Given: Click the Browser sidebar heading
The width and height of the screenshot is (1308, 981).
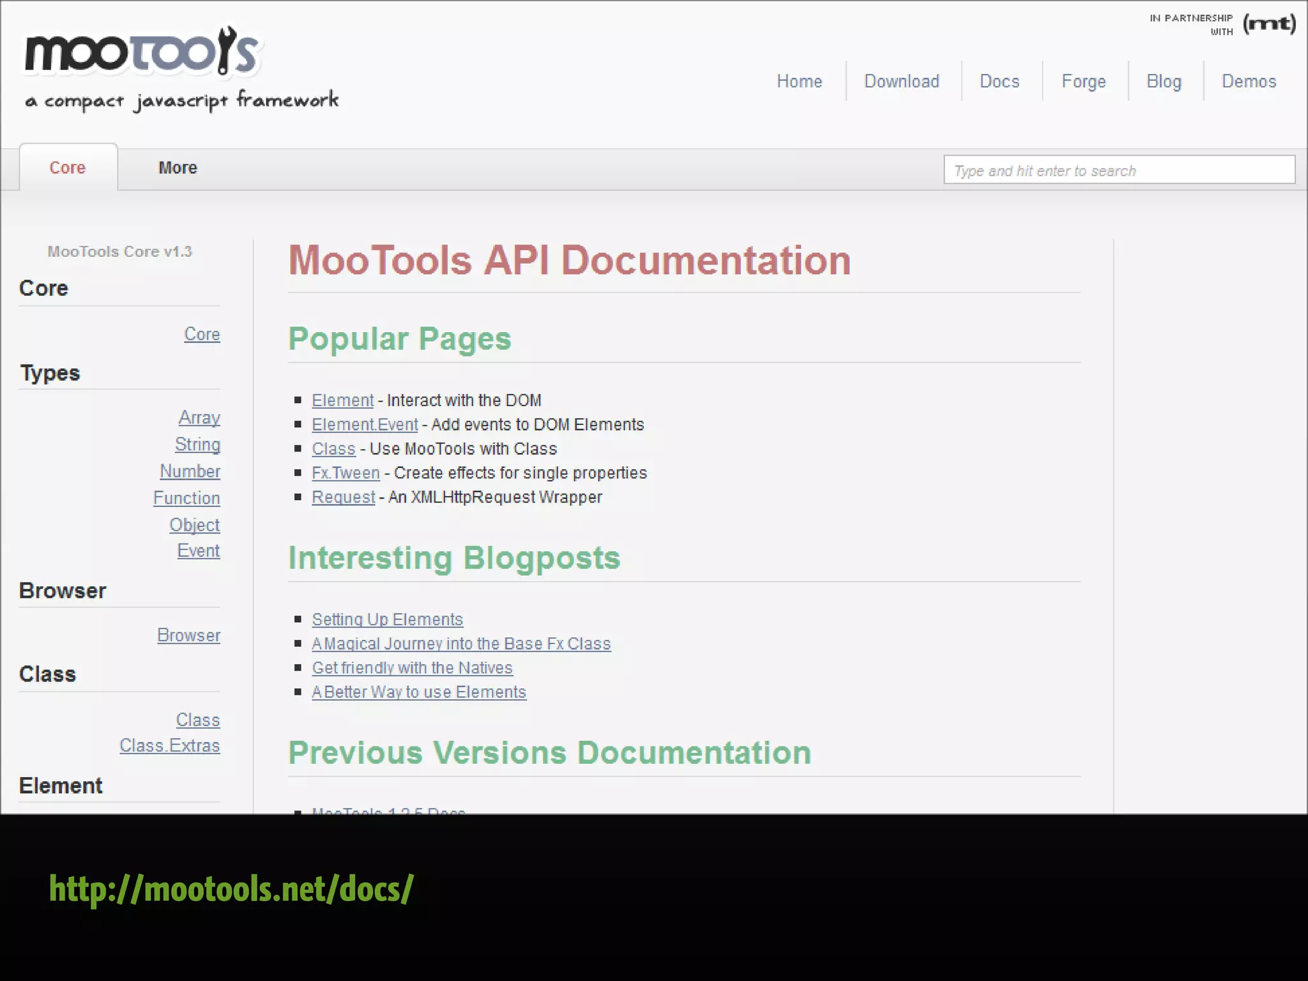Looking at the screenshot, I should click(63, 591).
